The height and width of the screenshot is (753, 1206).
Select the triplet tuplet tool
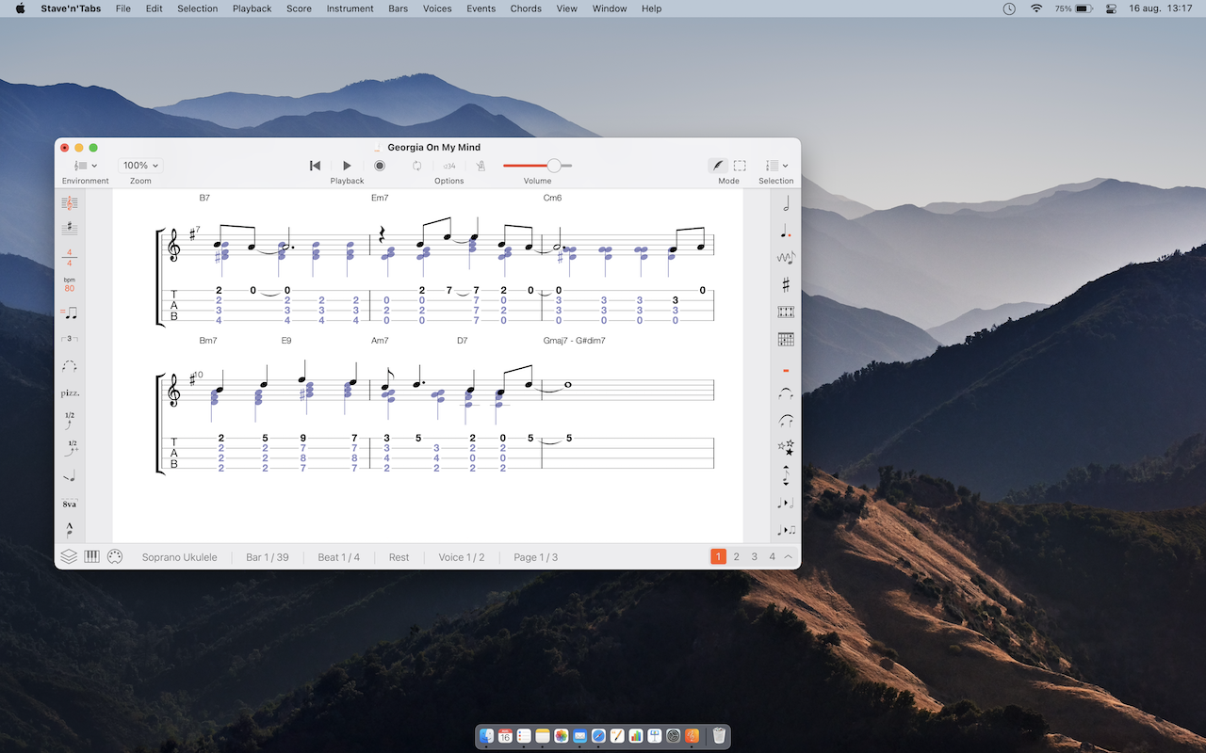pyautogui.click(x=69, y=339)
